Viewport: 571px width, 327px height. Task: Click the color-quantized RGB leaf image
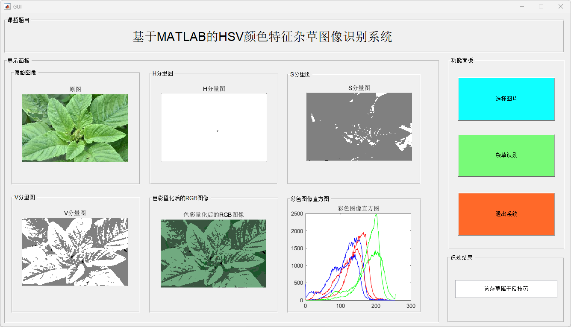pos(213,254)
